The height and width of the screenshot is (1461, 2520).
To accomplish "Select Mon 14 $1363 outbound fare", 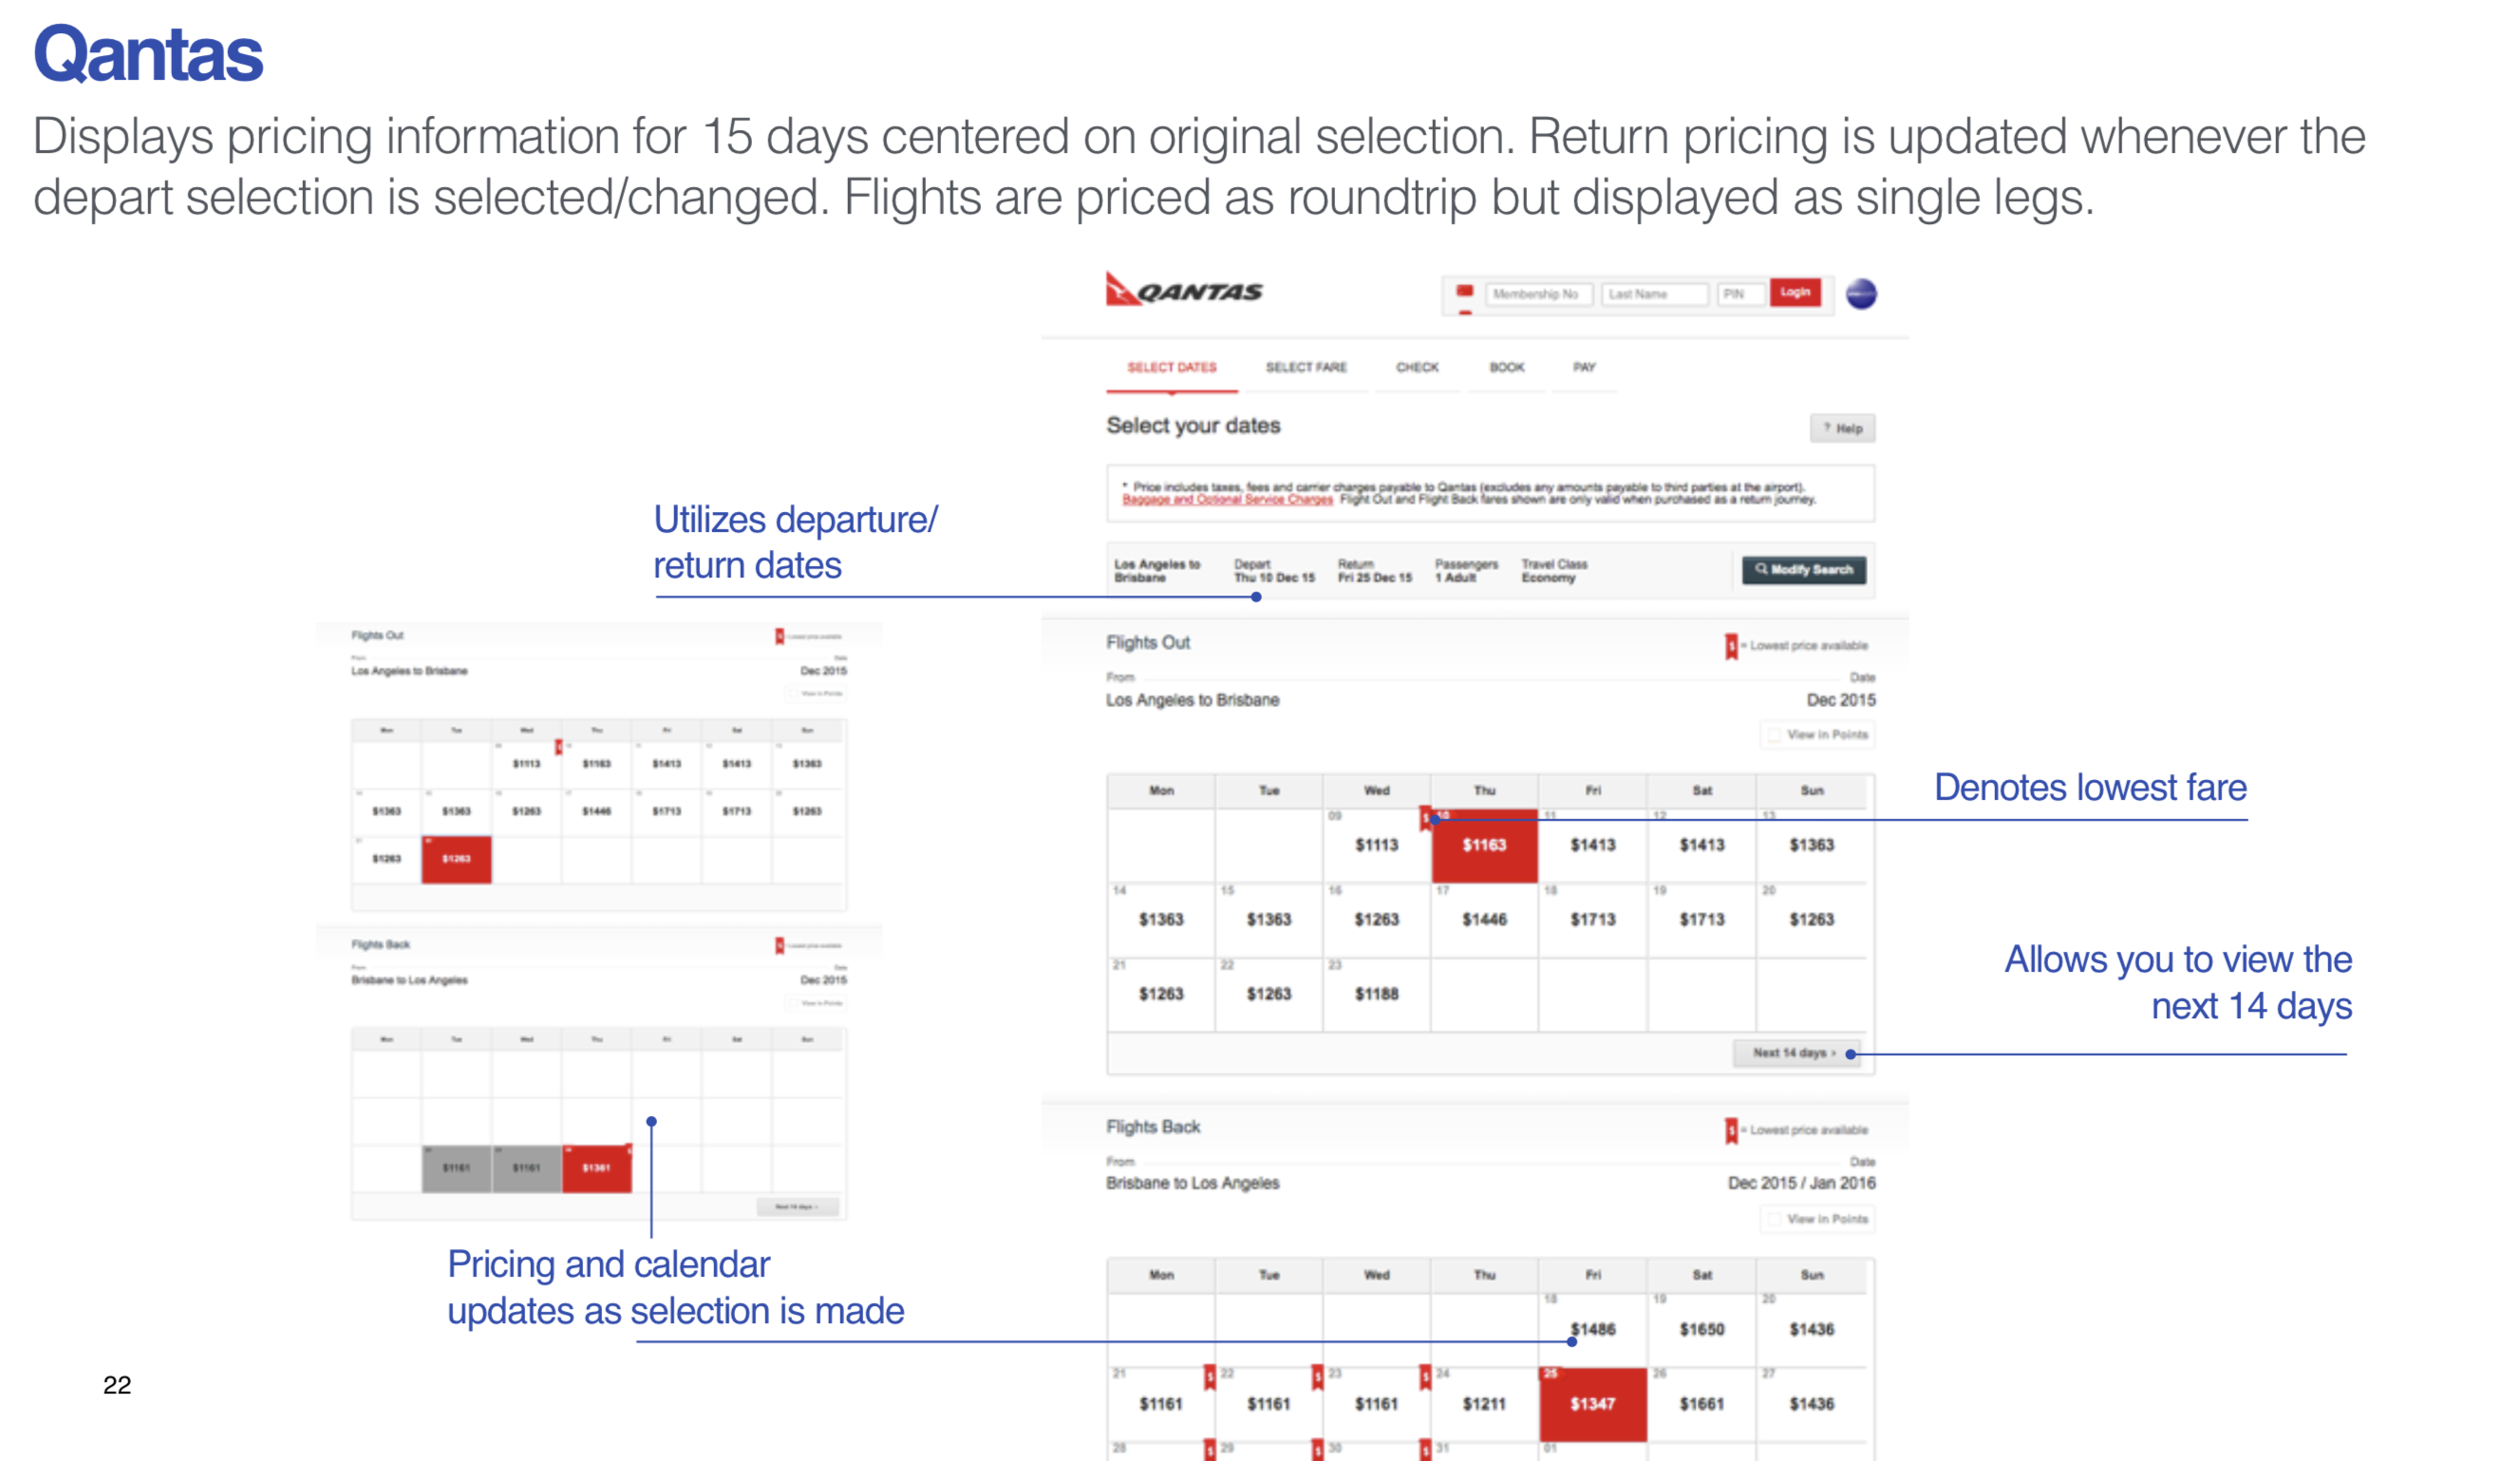I will 1160,920.
